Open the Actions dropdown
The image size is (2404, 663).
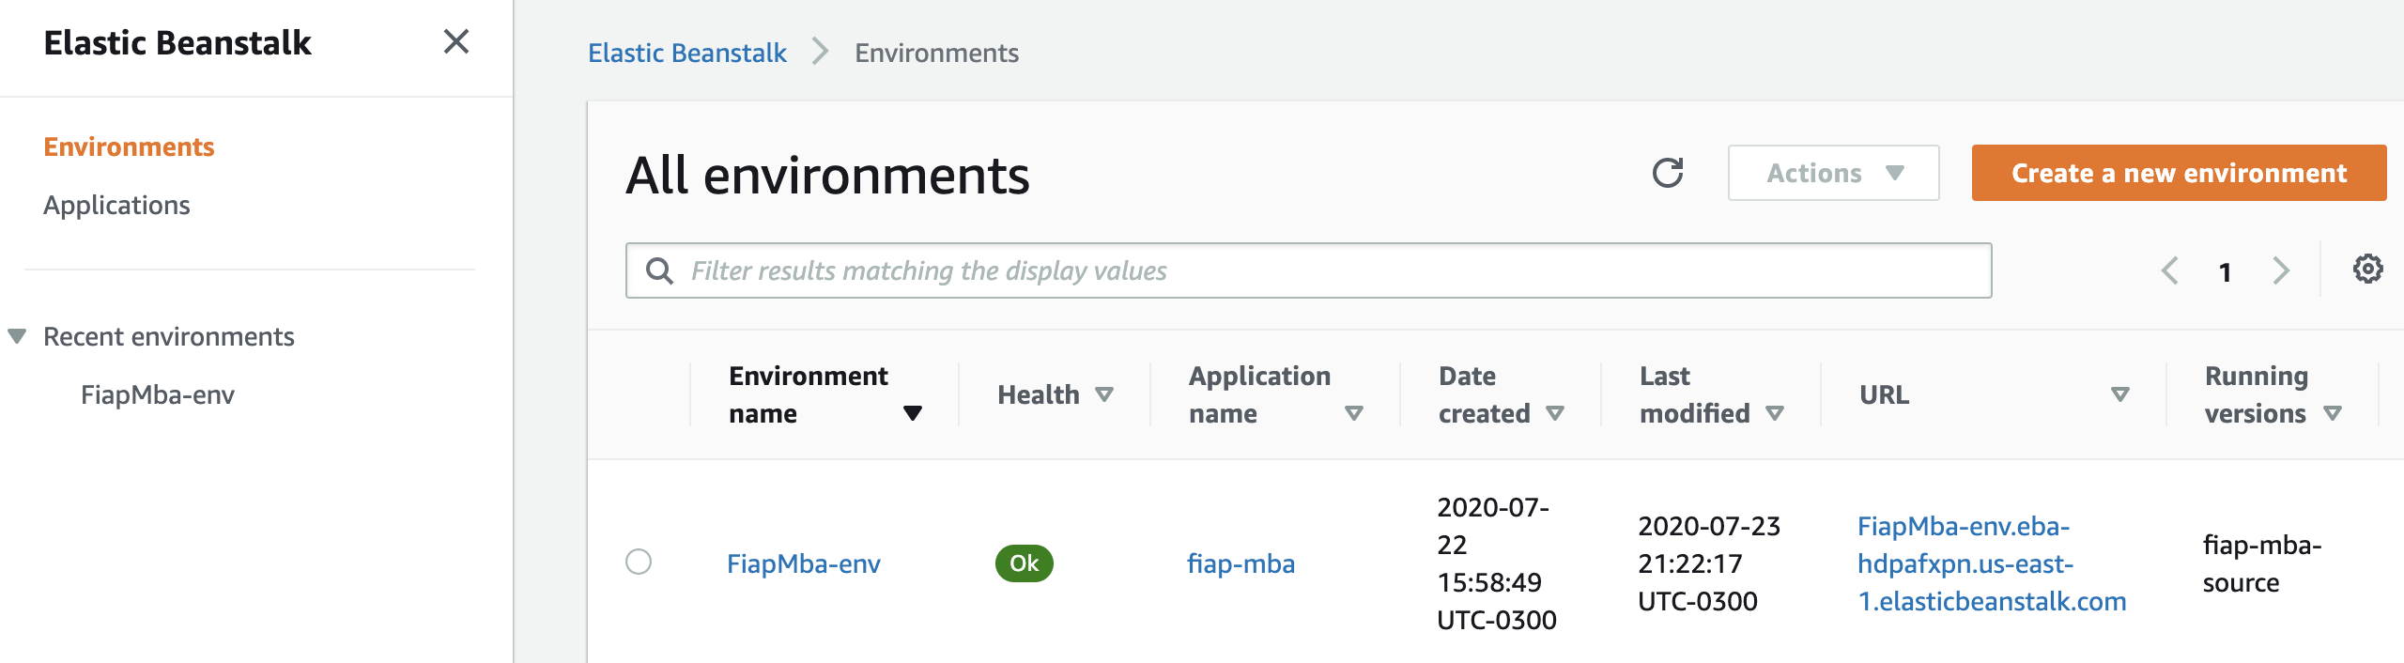[1833, 173]
